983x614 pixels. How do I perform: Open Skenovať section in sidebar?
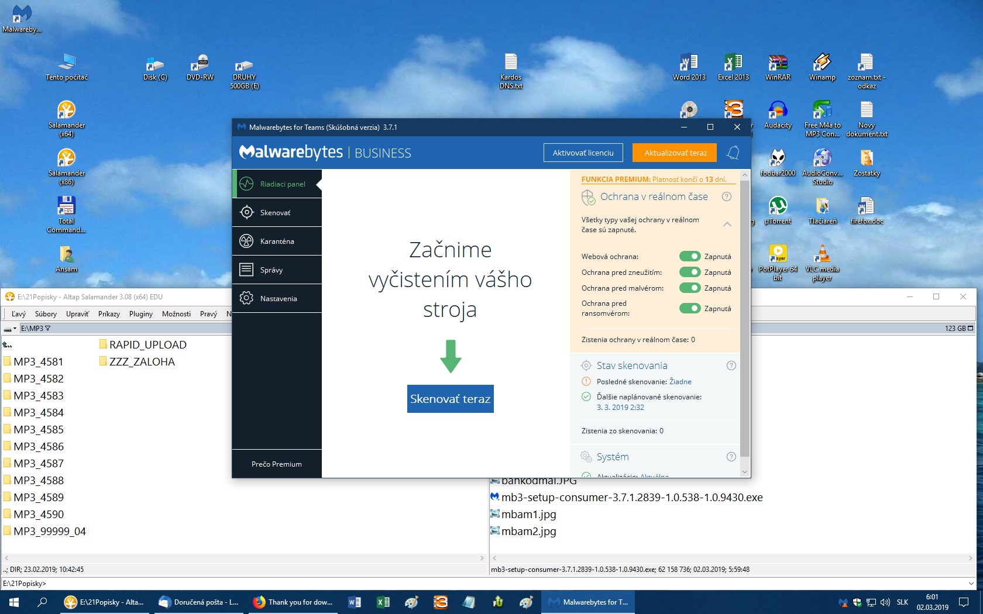coord(277,212)
